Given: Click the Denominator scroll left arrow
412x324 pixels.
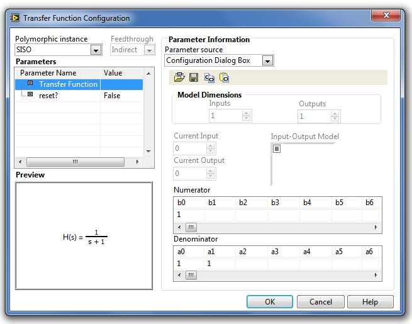Looking at the screenshot, I should click(179, 275).
